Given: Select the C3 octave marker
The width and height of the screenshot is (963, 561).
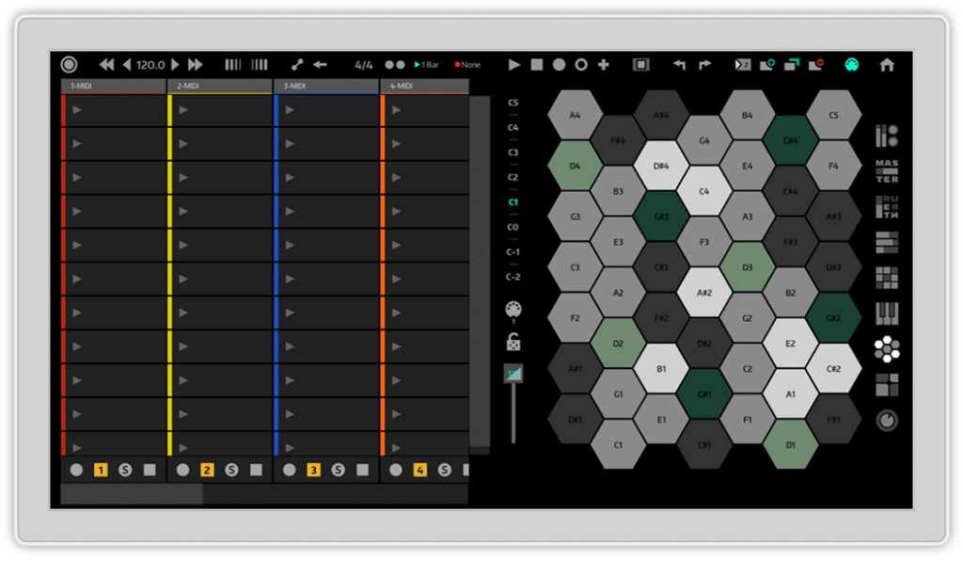Looking at the screenshot, I should pyautogui.click(x=513, y=152).
